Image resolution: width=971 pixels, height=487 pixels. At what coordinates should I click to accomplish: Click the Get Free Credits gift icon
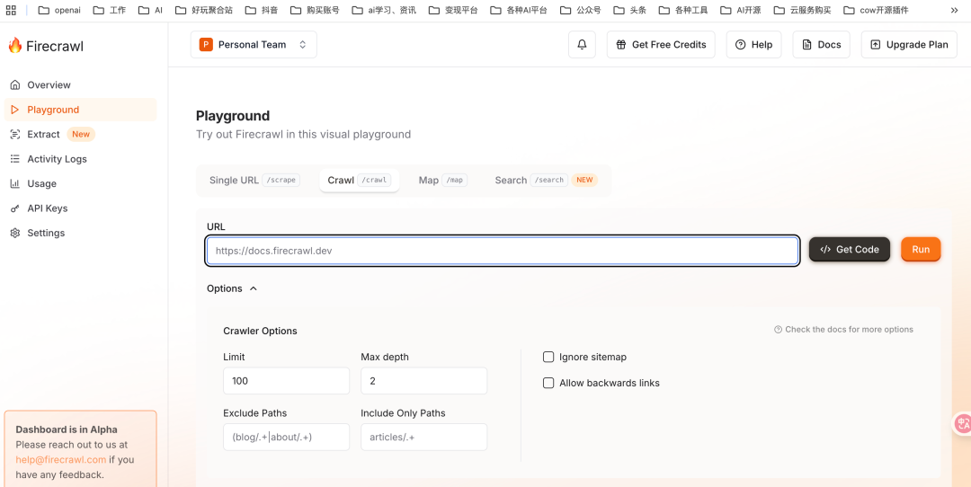[x=620, y=45]
